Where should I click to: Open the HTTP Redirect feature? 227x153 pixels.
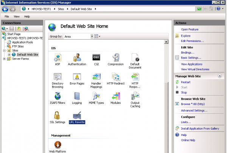115,79
